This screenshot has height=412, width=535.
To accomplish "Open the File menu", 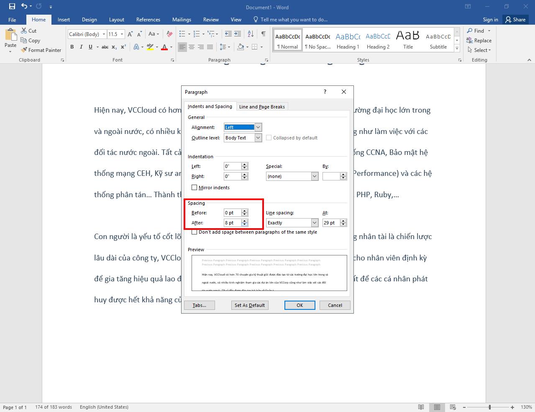I will tap(12, 20).
